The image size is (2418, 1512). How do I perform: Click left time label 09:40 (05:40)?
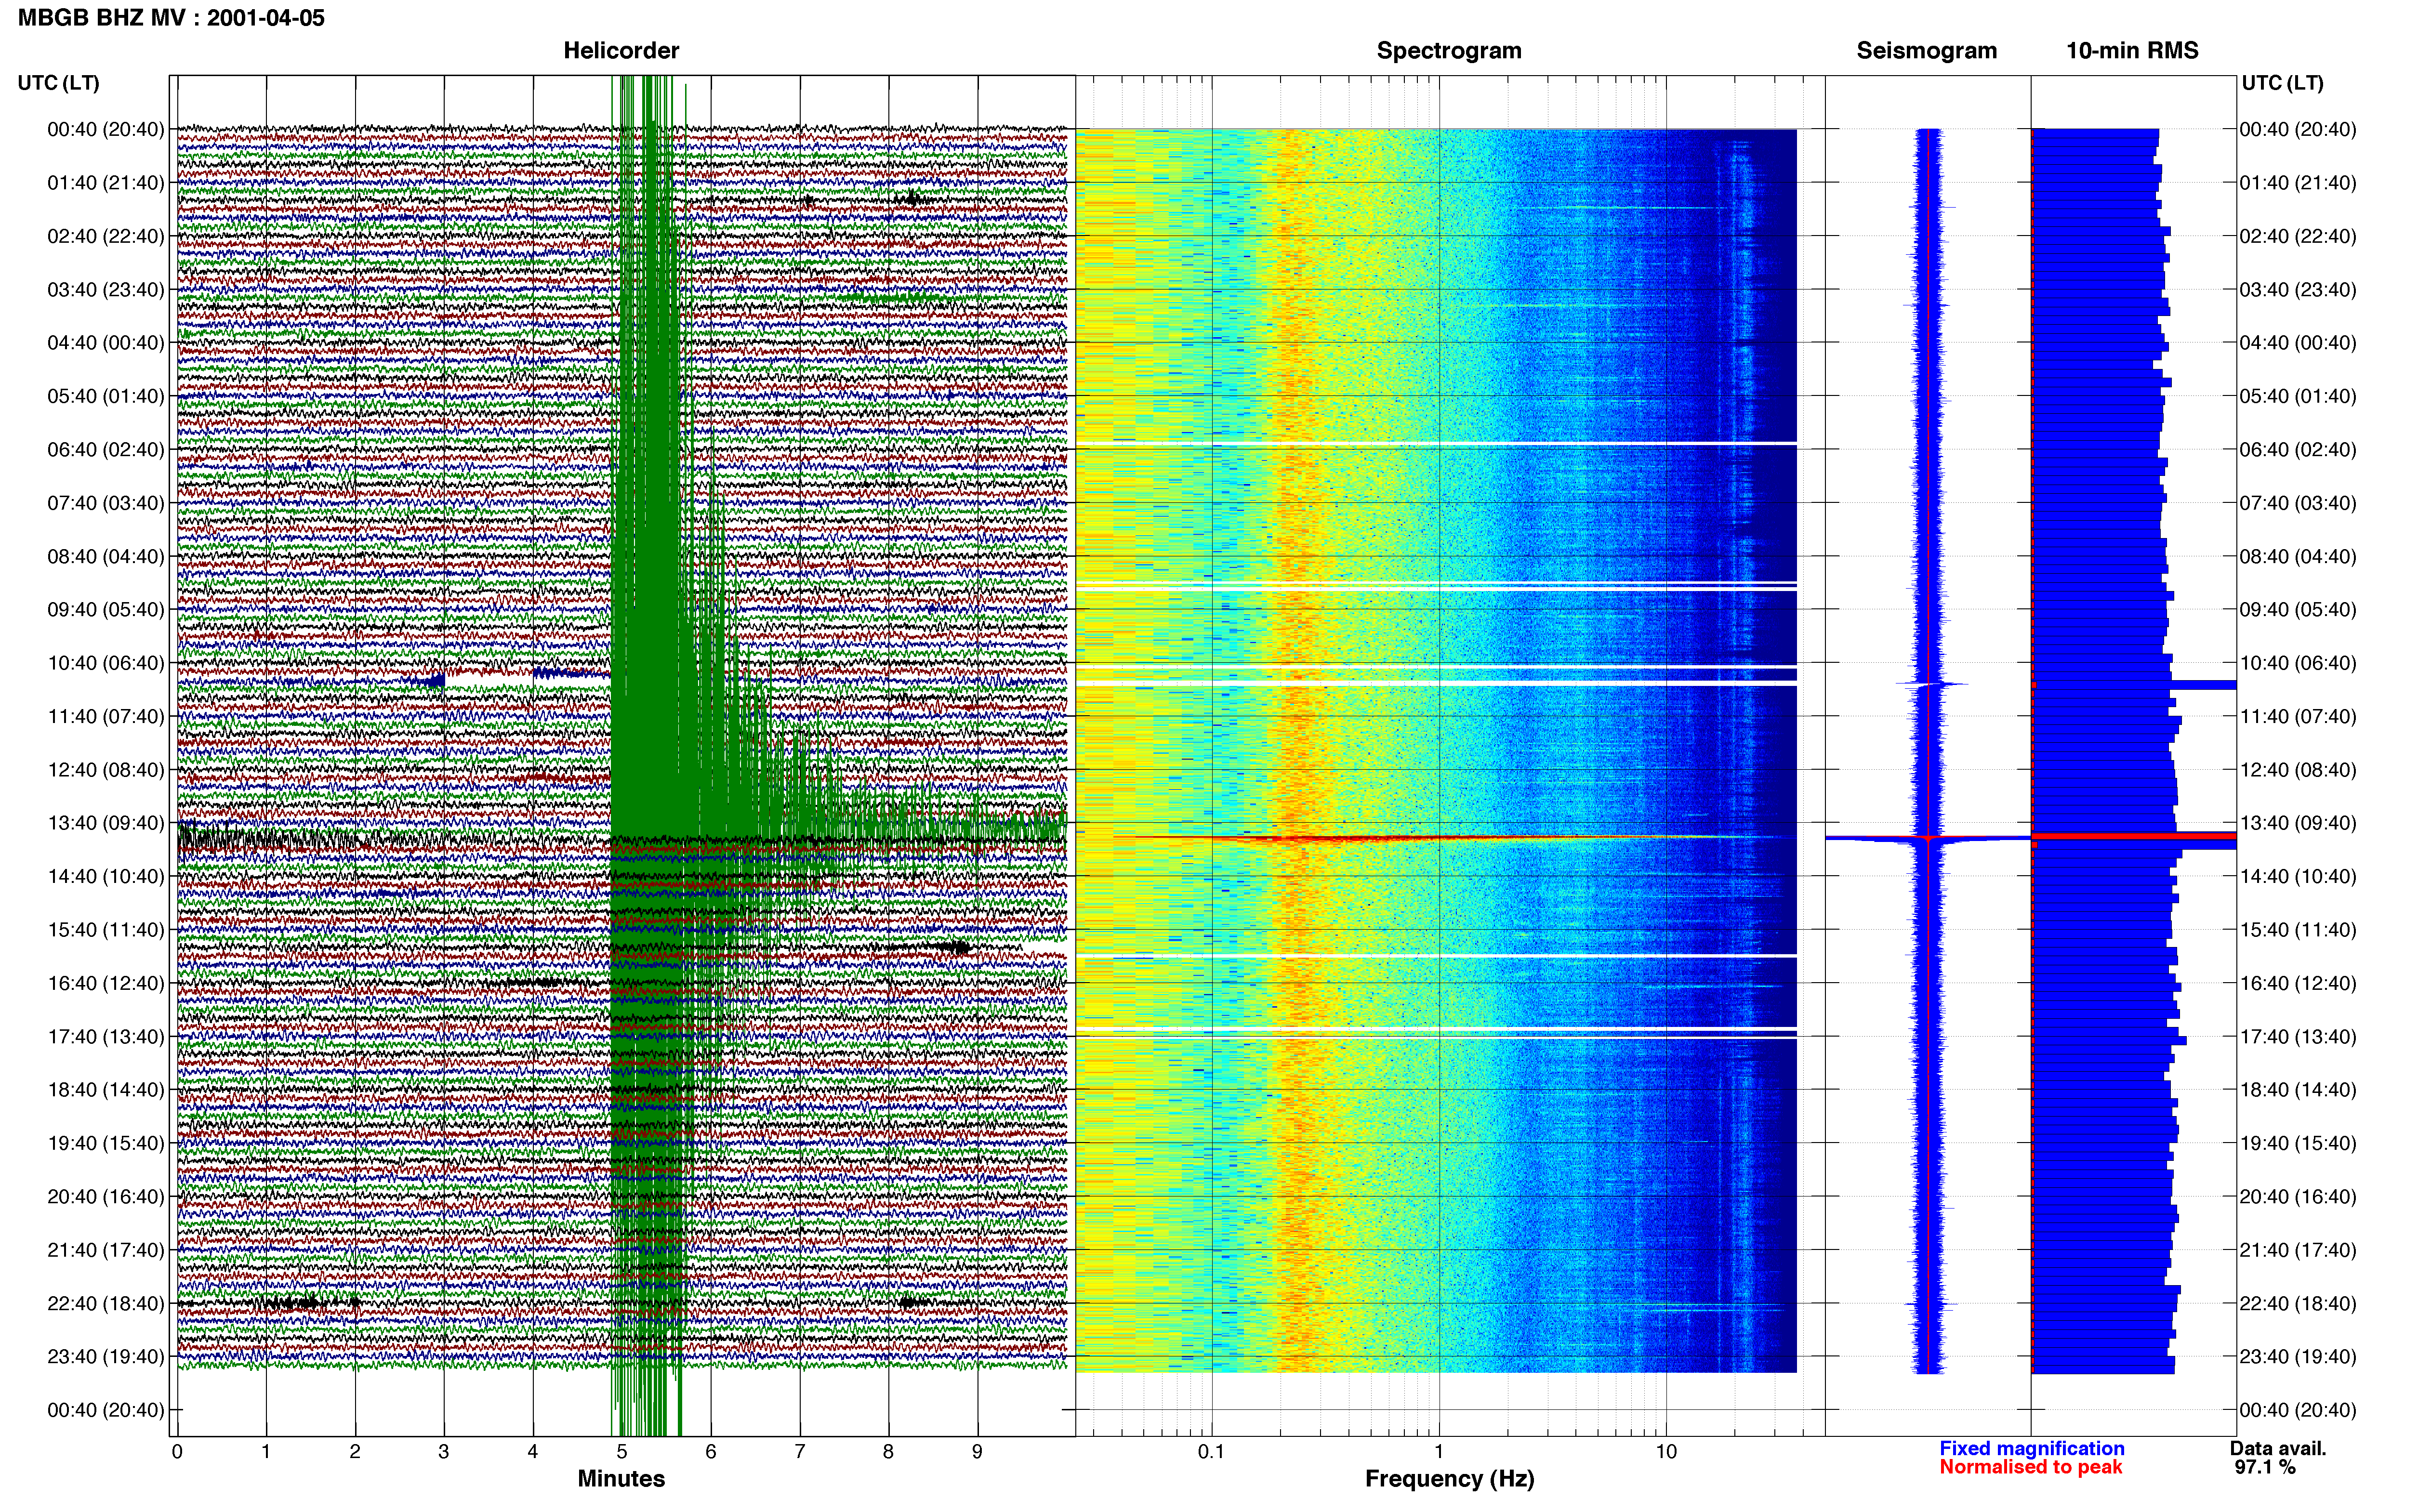(x=106, y=610)
